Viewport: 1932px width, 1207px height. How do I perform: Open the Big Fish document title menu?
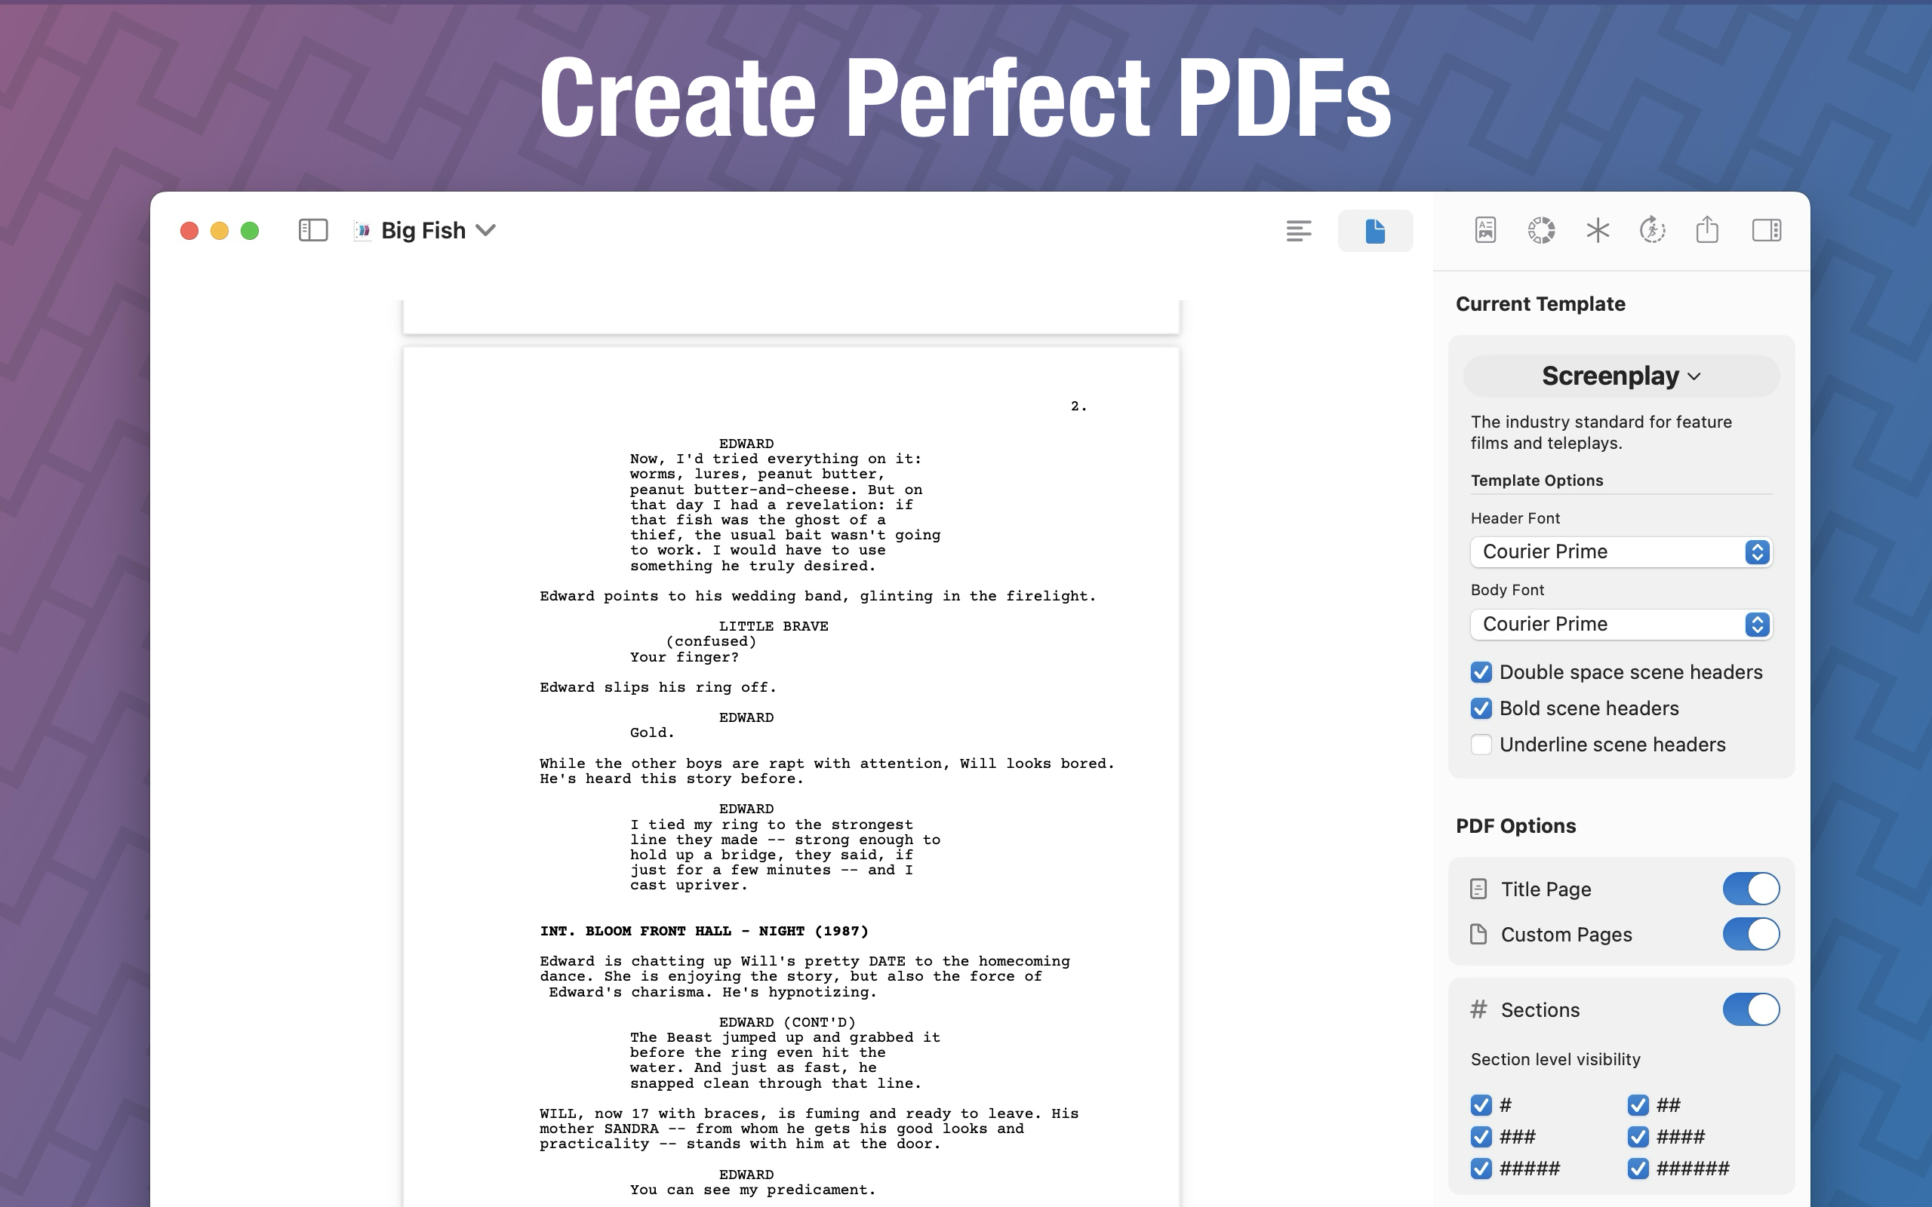coord(438,231)
